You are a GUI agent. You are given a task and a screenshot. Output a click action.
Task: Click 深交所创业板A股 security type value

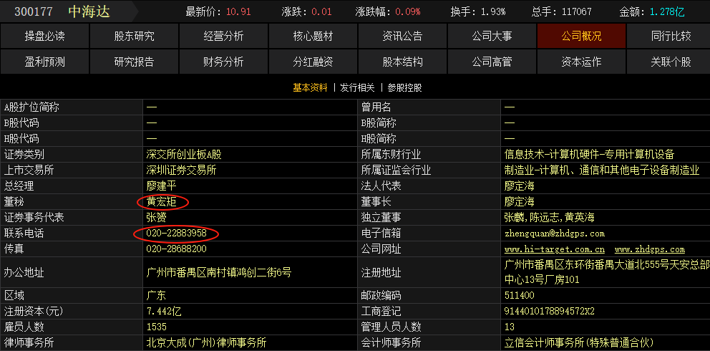(184, 155)
